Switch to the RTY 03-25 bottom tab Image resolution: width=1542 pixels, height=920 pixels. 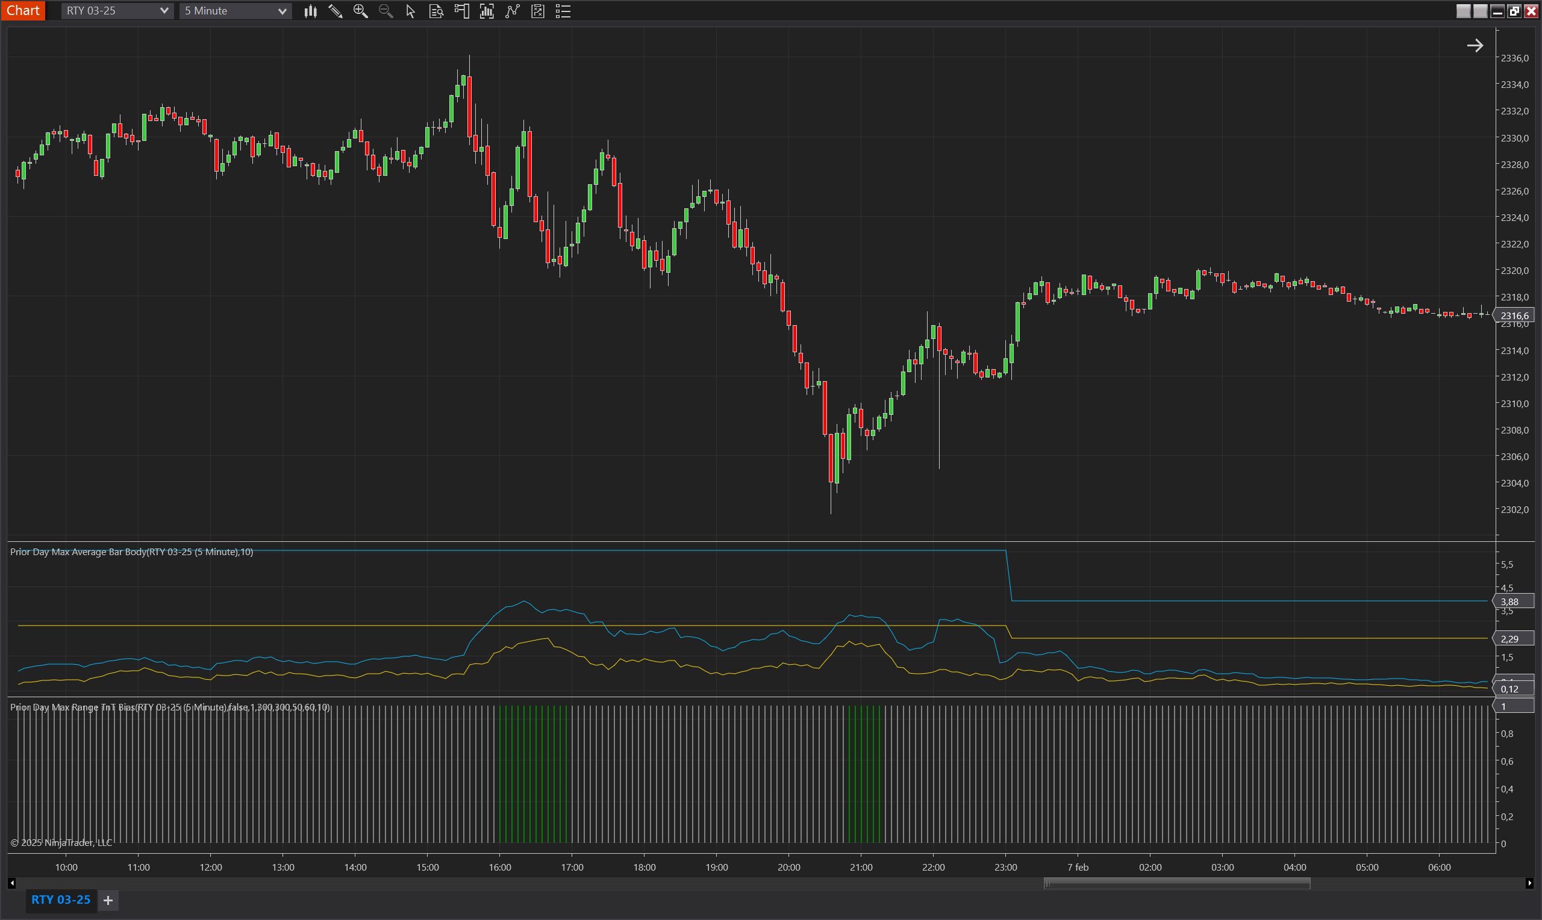click(61, 900)
